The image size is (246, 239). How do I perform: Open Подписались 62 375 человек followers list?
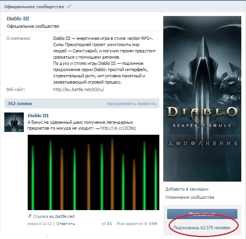click(202, 228)
